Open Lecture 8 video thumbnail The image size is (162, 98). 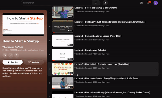point(63,83)
